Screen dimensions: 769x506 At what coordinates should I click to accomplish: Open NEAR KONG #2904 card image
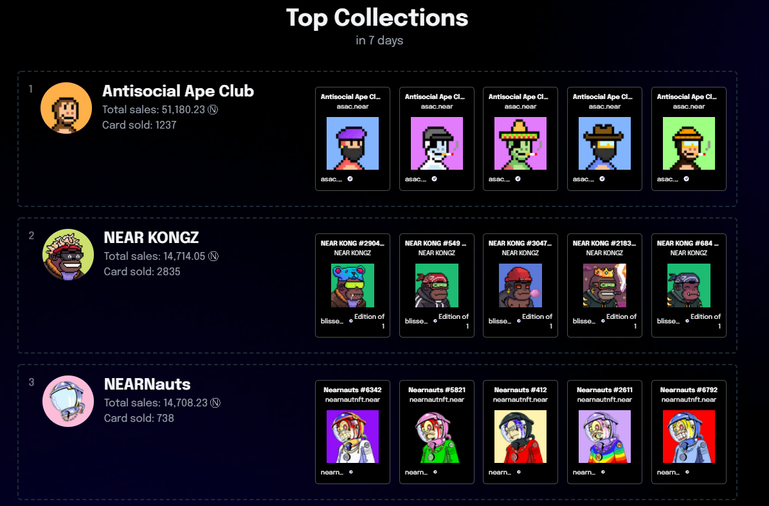point(352,285)
